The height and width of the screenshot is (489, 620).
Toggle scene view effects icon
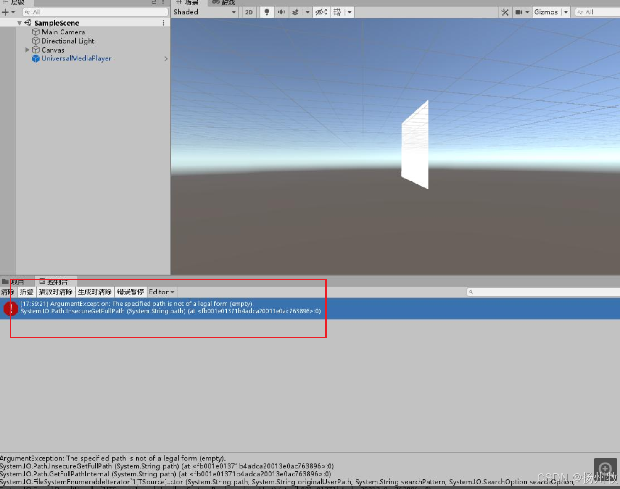[x=296, y=12]
